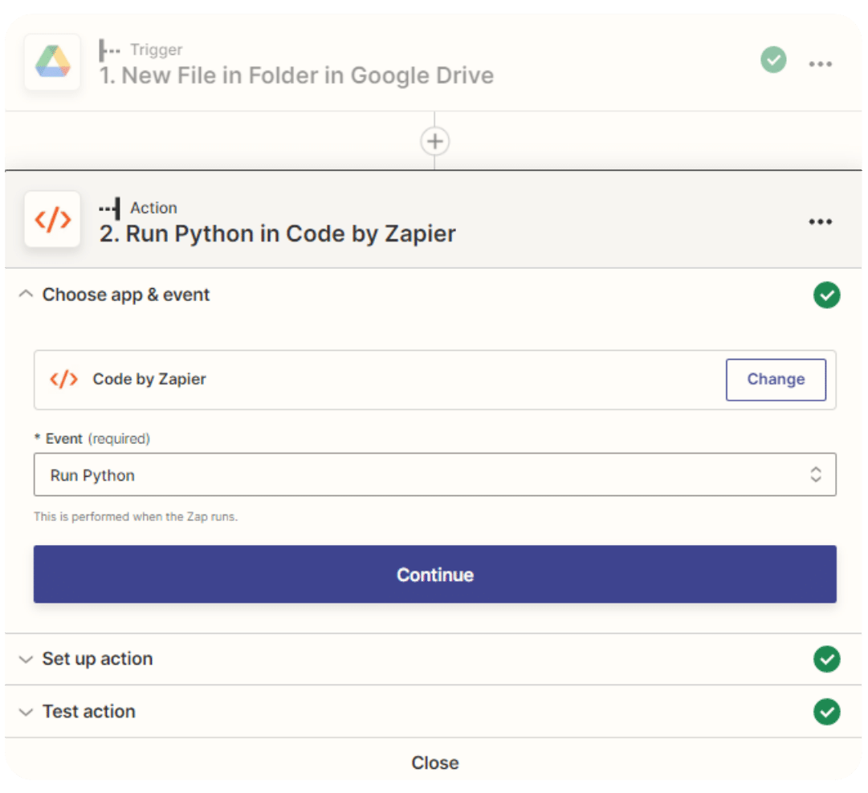Select the New File in Folder trigger title
The width and height of the screenshot is (868, 793).
tap(296, 76)
